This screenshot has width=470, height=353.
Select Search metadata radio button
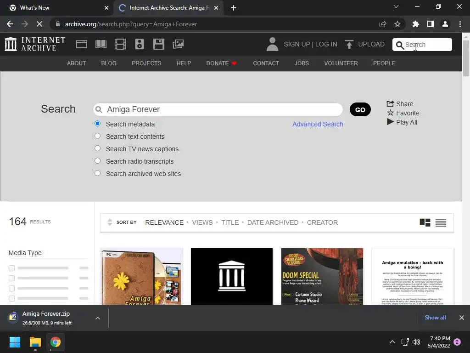coord(97,123)
